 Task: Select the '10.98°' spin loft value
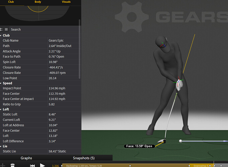point(53,62)
